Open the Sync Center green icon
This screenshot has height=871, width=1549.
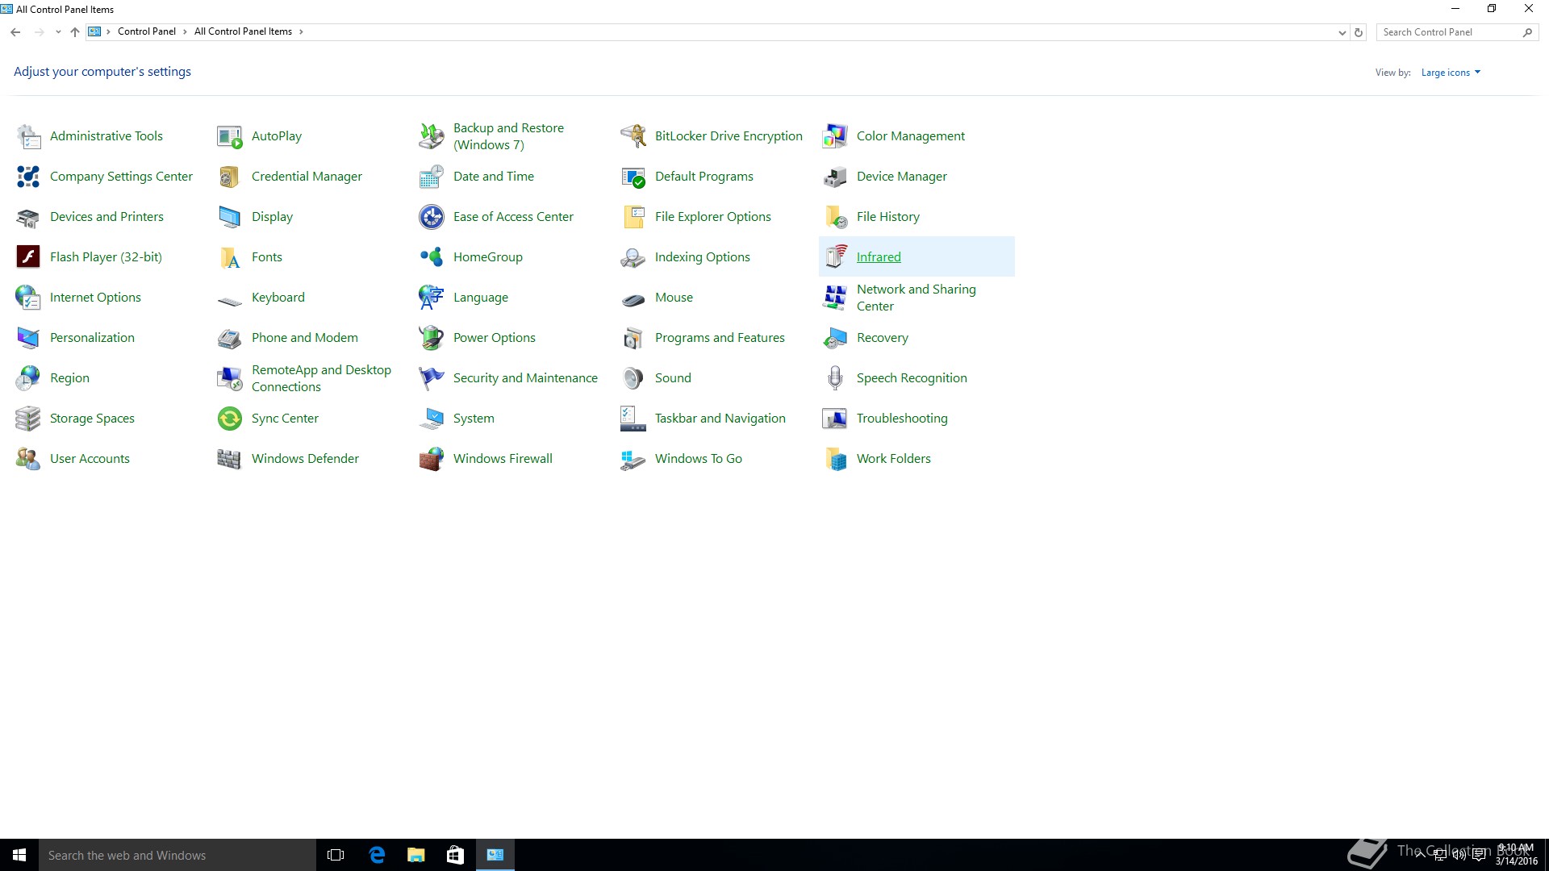[230, 419]
